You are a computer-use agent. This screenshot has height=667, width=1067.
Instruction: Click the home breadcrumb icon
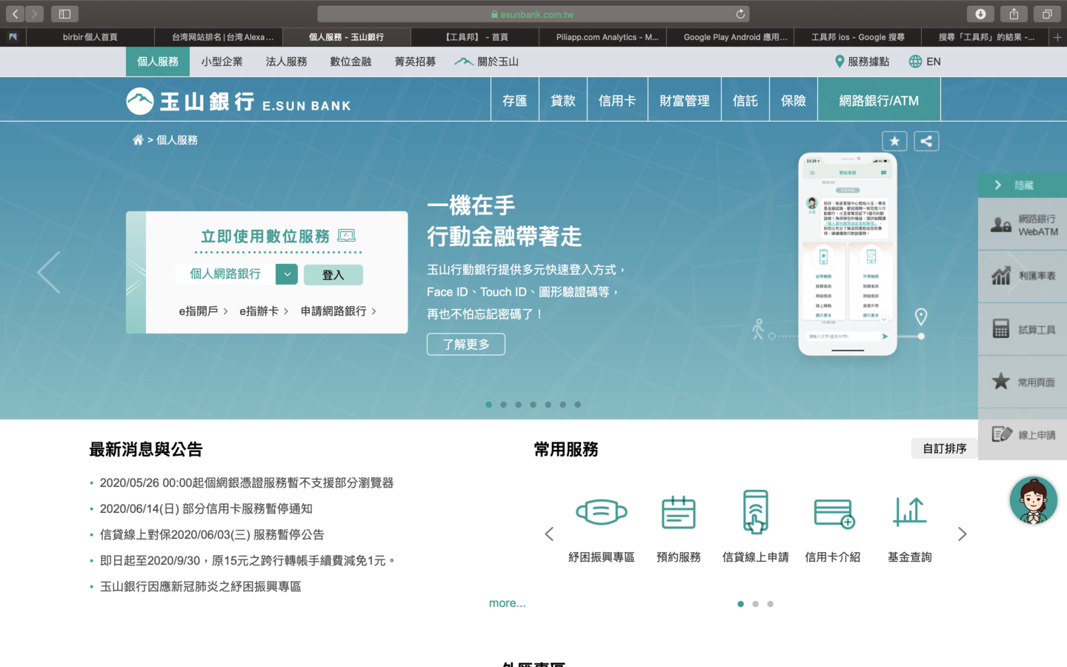click(138, 140)
